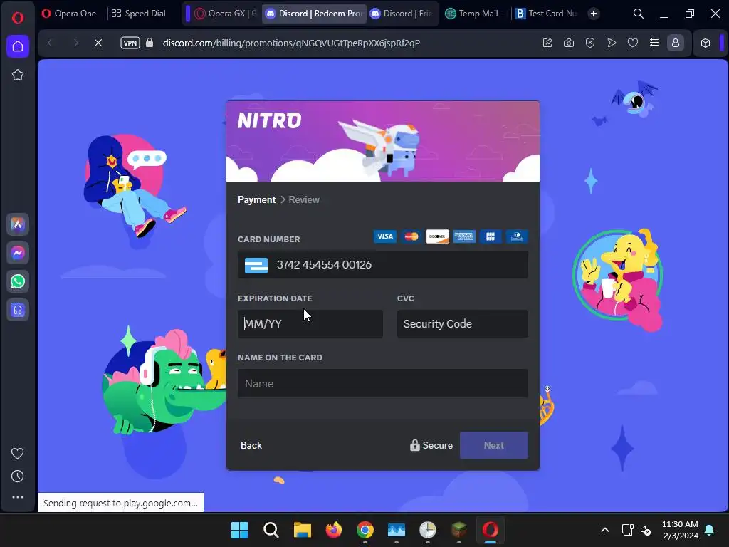729x547 pixels.
Task: Switch to the Discord Friends tab
Action: [x=402, y=14]
